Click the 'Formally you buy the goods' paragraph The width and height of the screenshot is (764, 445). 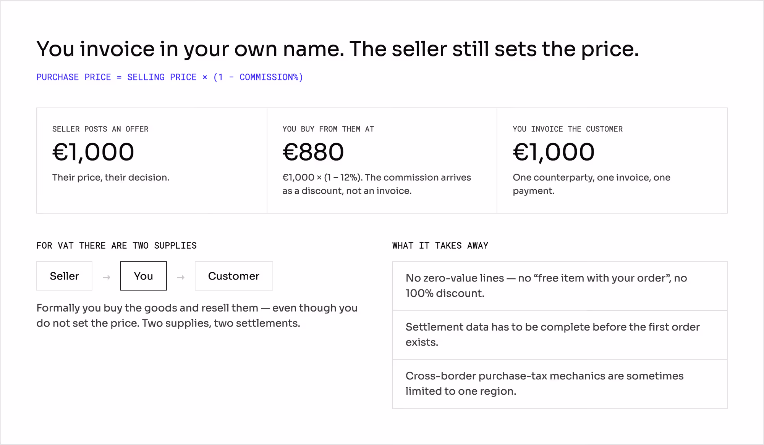click(x=197, y=316)
